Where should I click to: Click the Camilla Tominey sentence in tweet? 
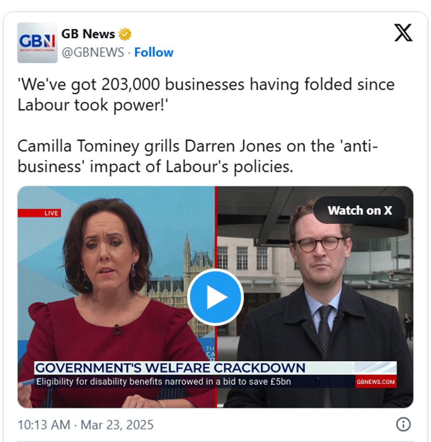(198, 156)
